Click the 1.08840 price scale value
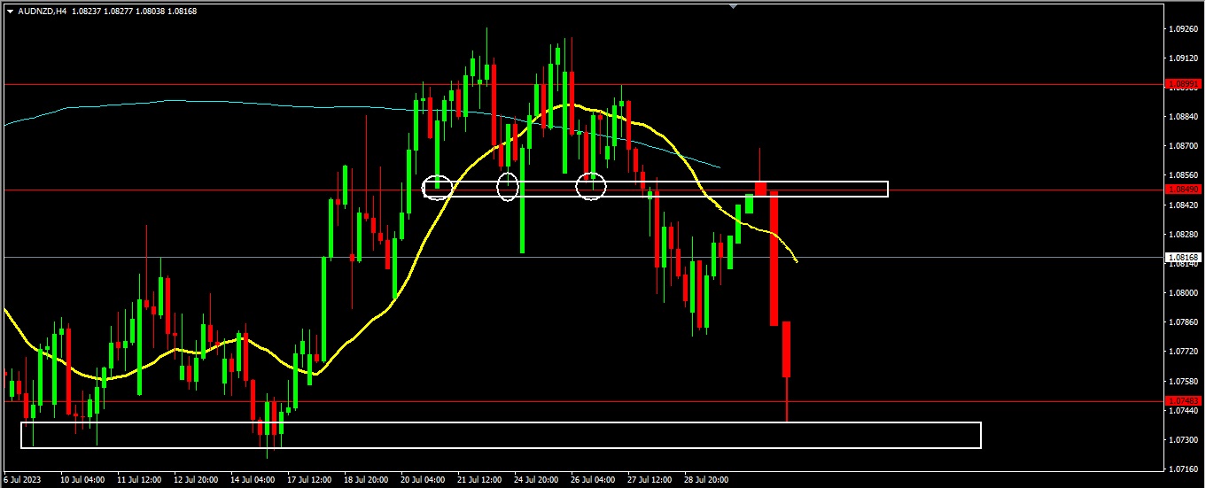 coord(1184,116)
